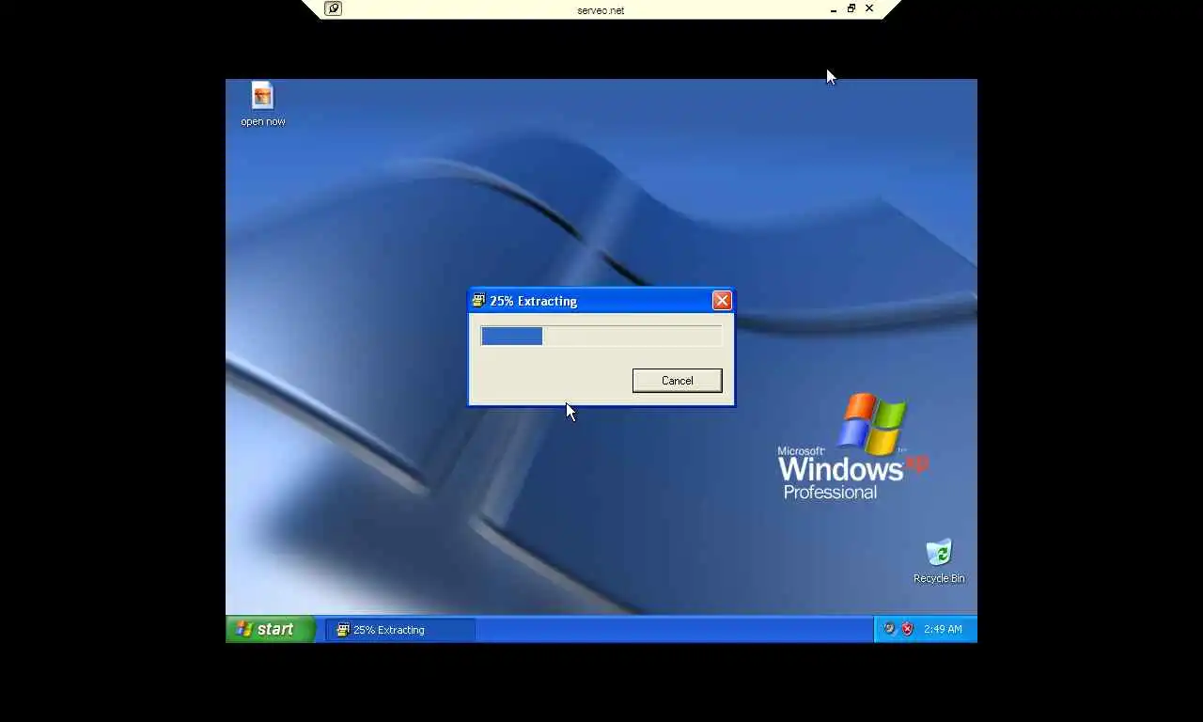This screenshot has height=722, width=1203.
Task: Minimize the serveo.net remote session bar
Action: point(834,9)
